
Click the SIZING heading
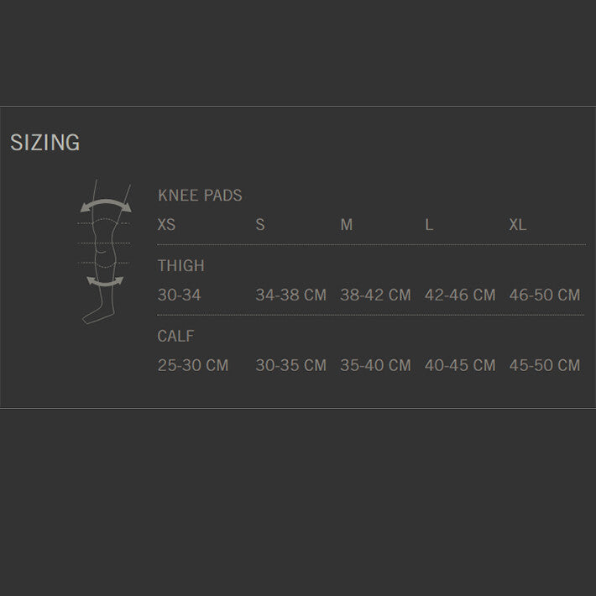(45, 143)
